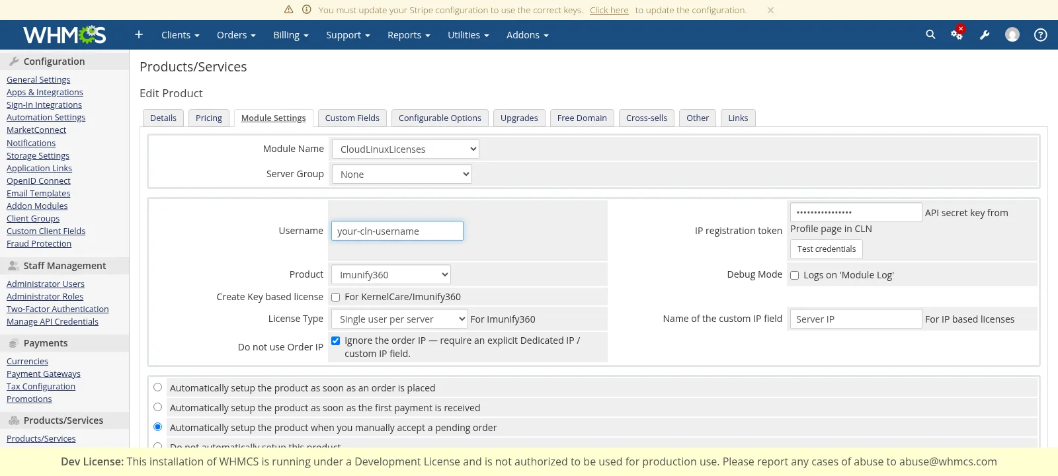Open the License Type dropdown

tap(399, 319)
